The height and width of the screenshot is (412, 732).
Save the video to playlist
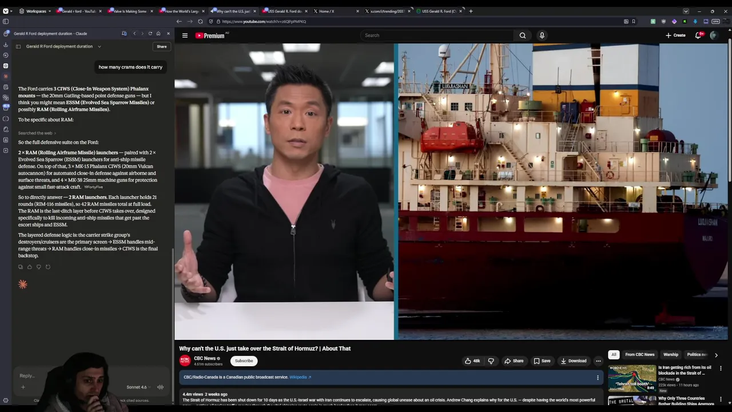(x=542, y=361)
